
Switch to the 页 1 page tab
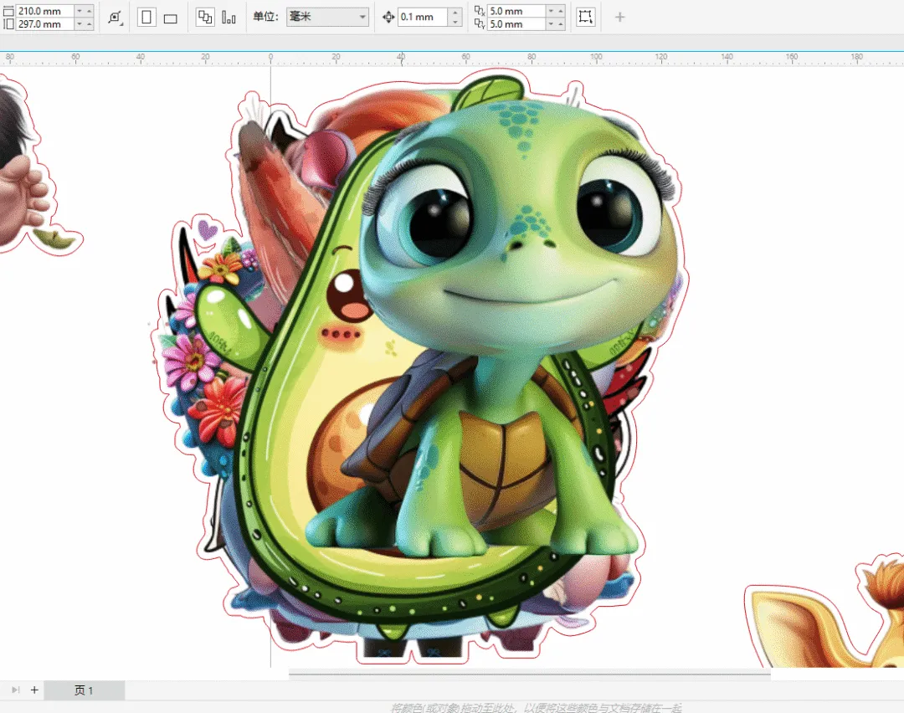coord(84,690)
